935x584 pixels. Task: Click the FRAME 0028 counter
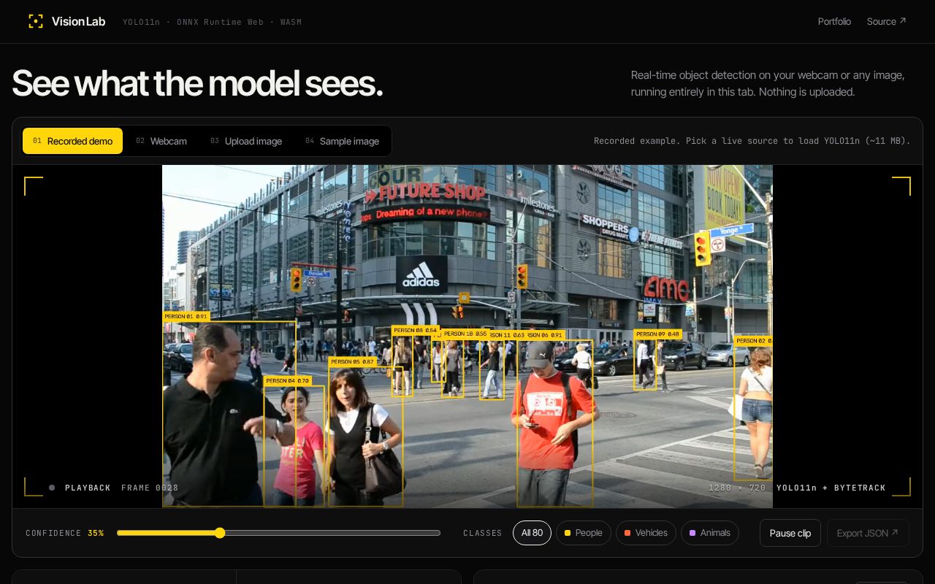(150, 488)
